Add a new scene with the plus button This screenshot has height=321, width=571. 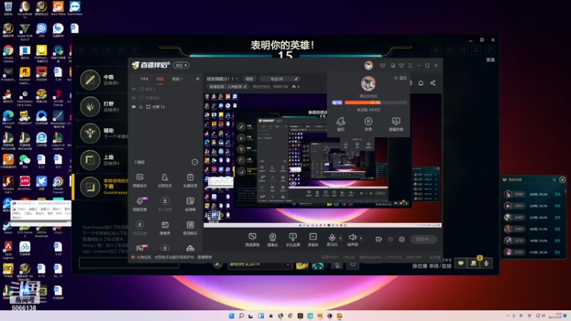click(198, 78)
